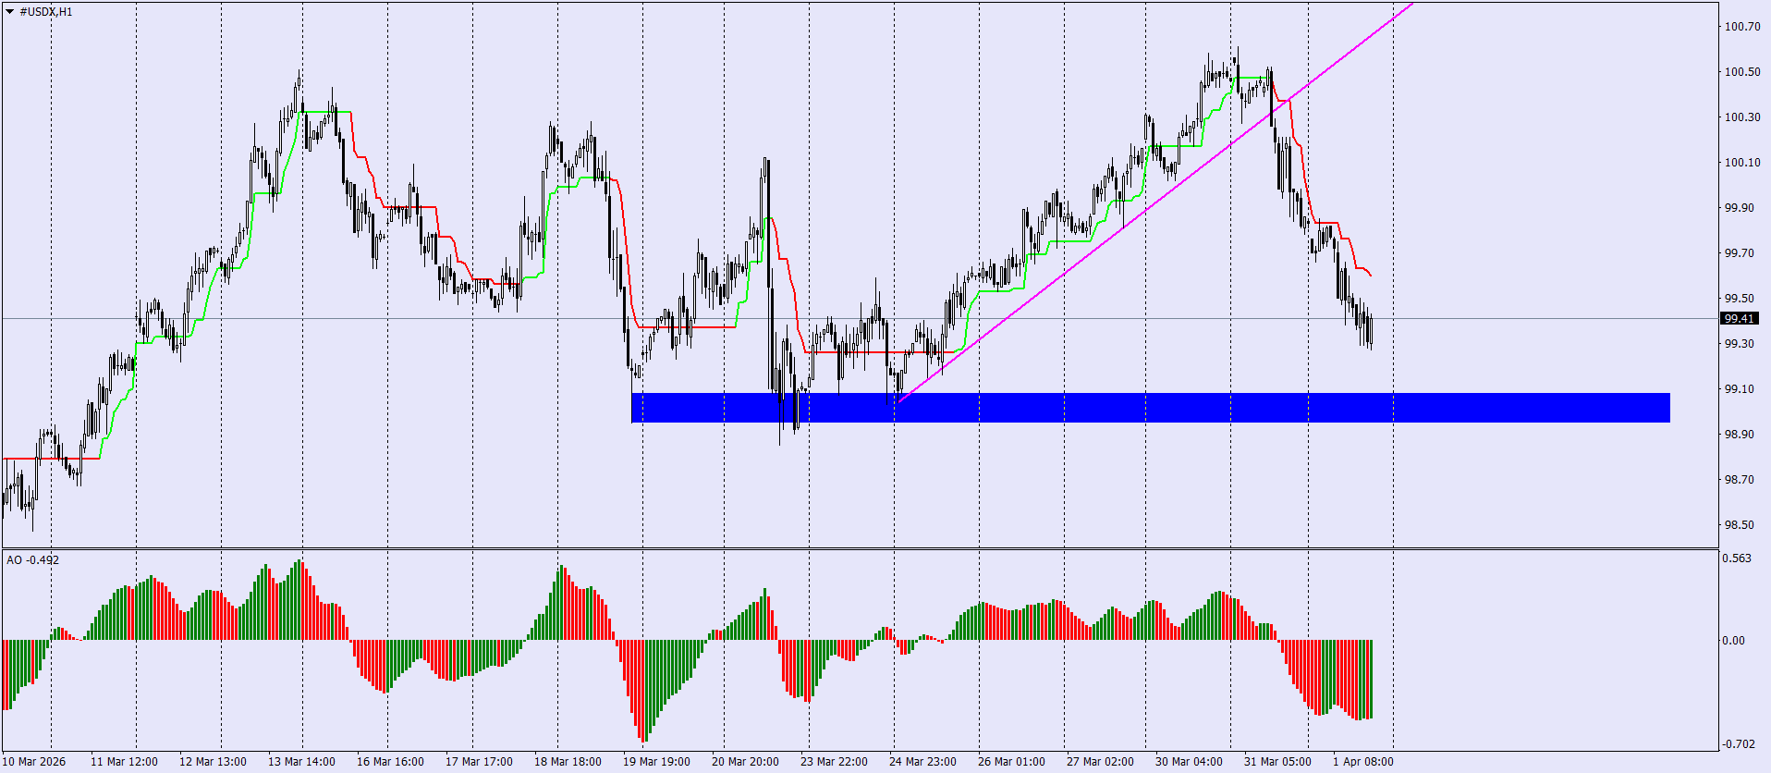Viewport: 1771px width, 773px height.
Task: Click the 98.70 price scale label
Action: (x=1740, y=480)
